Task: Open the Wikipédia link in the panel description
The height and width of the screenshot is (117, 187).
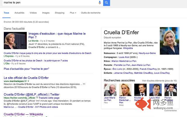Action: (128, 48)
